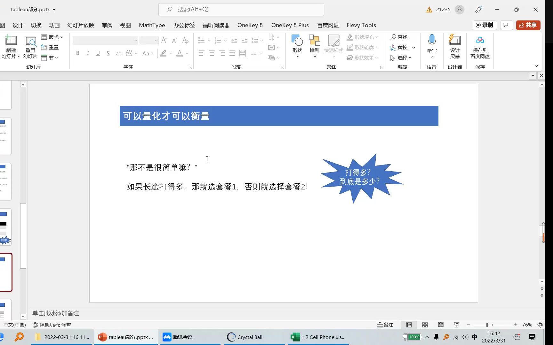Screen dimensions: 553x345
Task: Center align text
Action: (212, 53)
